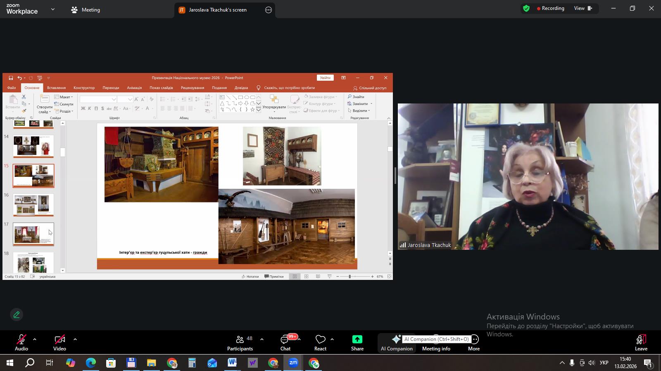Image resolution: width=661 pixels, height=371 pixels.
Task: Click the Leave meeting button
Action: tap(641, 343)
